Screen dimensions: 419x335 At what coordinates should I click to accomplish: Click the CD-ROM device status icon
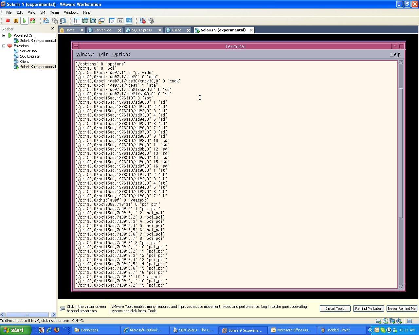pyautogui.click(x=385, y=321)
